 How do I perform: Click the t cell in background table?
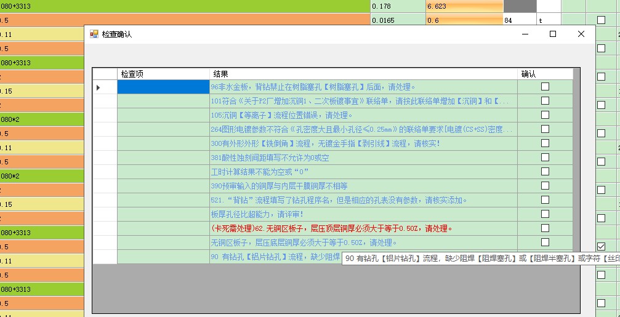coord(549,20)
